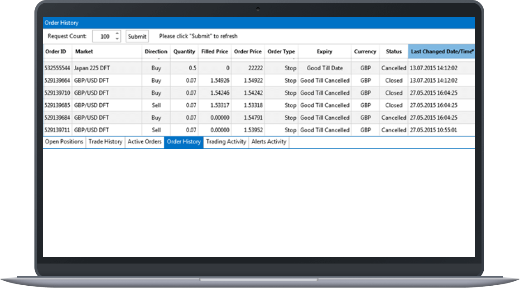Switch to the Open Positions tab
Image resolution: width=520 pixels, height=288 pixels.
(x=64, y=142)
